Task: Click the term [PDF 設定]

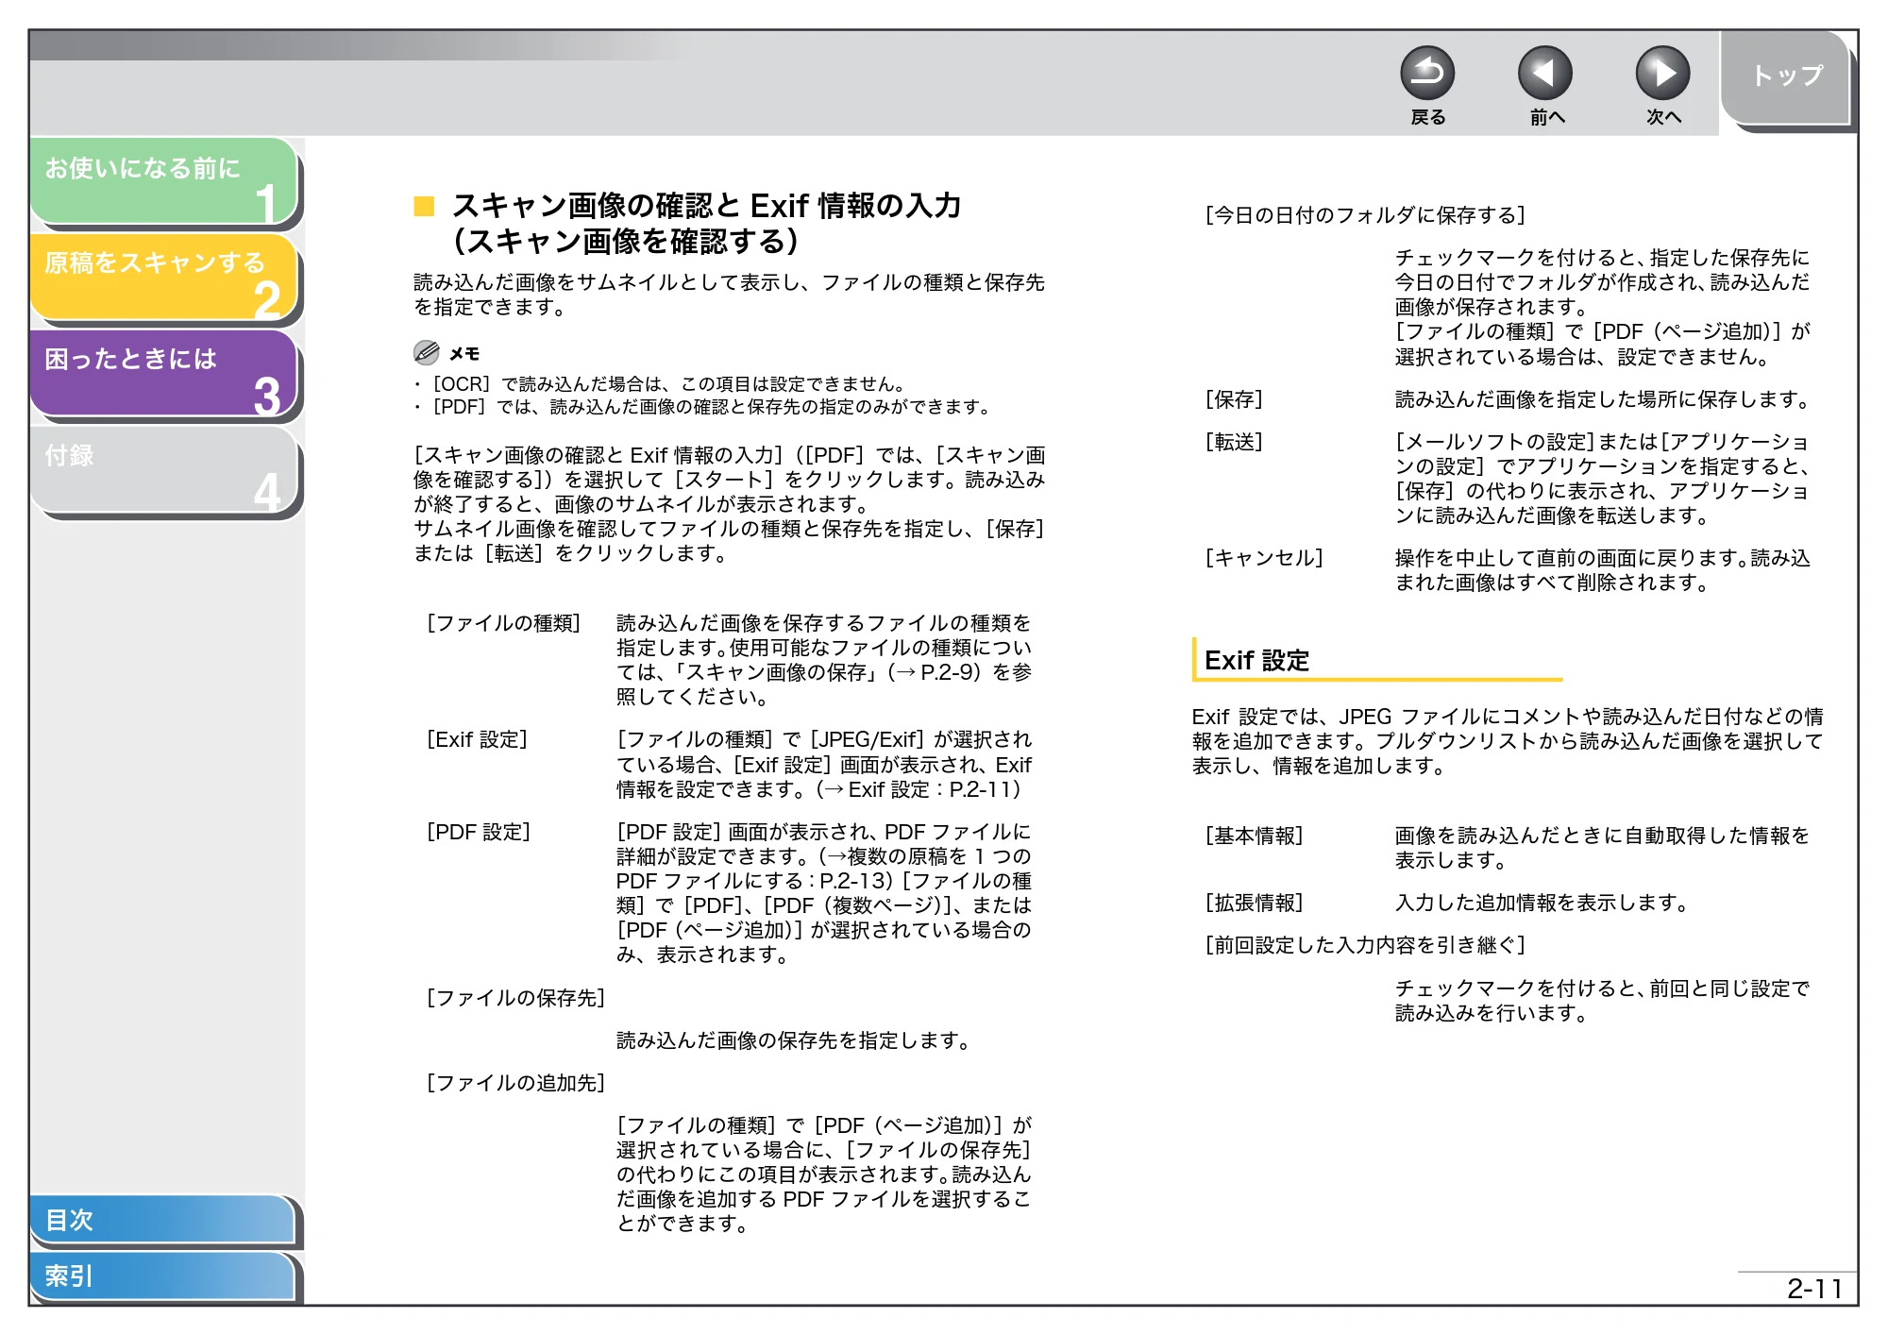Action: pos(479,832)
